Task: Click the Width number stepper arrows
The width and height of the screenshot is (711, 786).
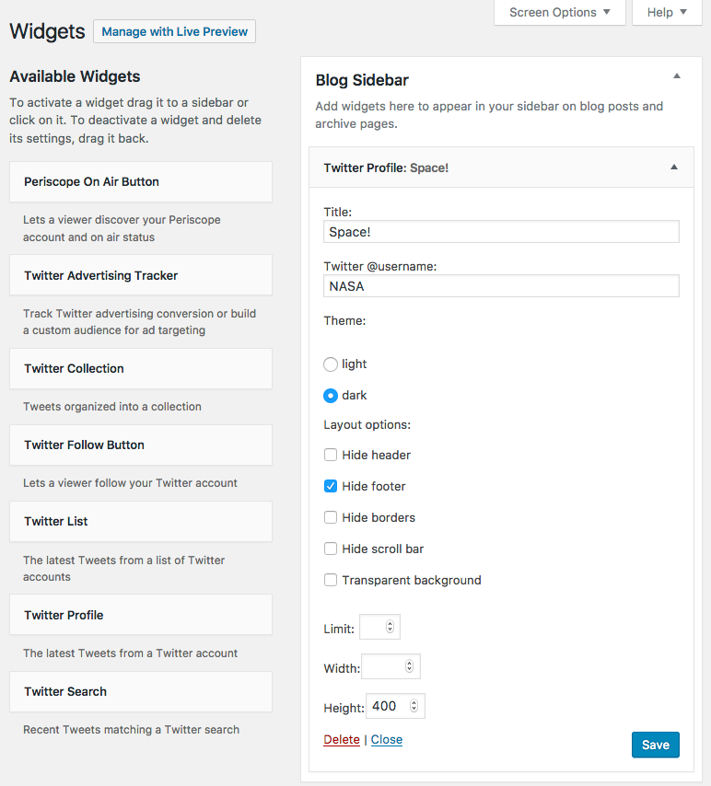Action: [411, 667]
